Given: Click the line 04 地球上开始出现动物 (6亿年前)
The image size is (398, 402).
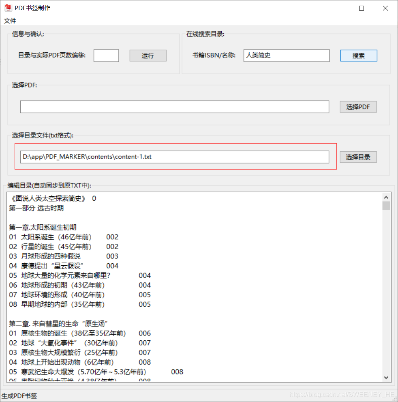Looking at the screenshot, I should coord(80,362).
